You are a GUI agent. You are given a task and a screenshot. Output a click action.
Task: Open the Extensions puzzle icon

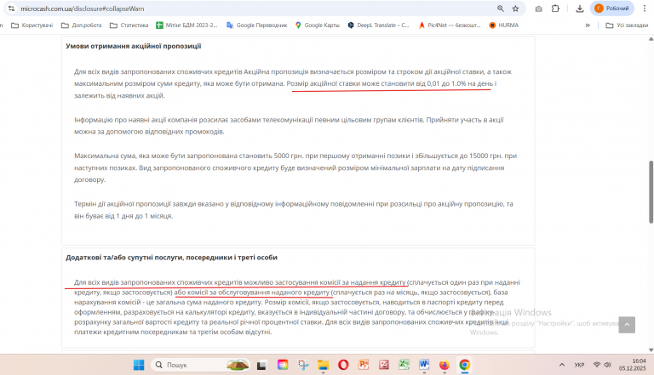tap(555, 9)
